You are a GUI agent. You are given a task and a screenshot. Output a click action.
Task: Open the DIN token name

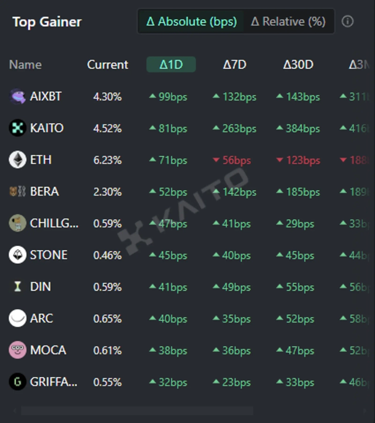40,287
